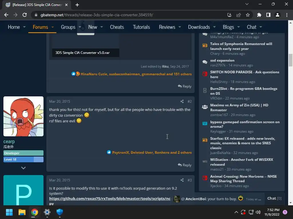Expand the Chat dropdown arrow
Viewport: 293px width, 219px height.
click(261, 27)
